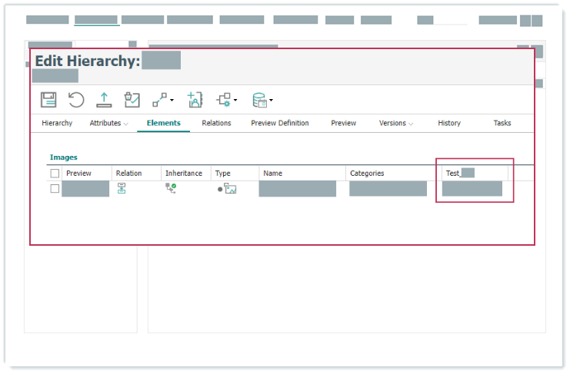Open the Preview Definition tab
The image size is (570, 374).
[x=280, y=123]
